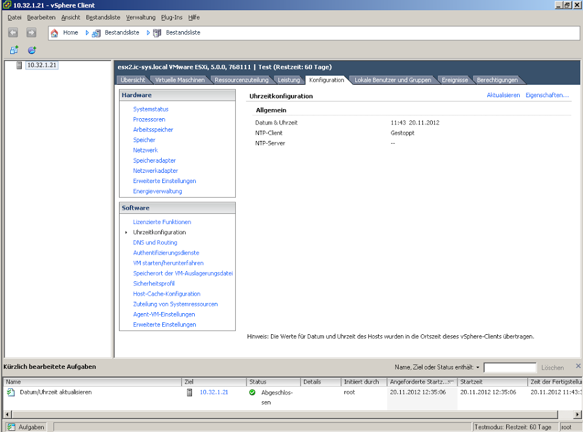This screenshot has height=432, width=583.
Task: Select host 10.32.1.21 icon in inventory tree
Action: click(19, 65)
